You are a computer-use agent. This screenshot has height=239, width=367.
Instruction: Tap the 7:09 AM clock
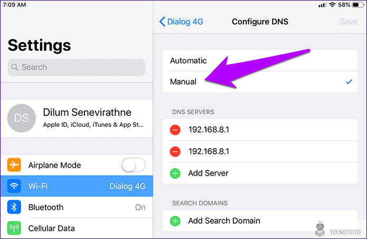[x=14, y=5]
